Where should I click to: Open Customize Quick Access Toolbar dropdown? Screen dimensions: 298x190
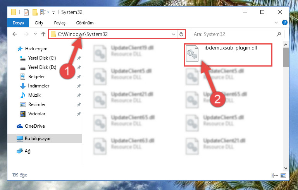click(54, 13)
